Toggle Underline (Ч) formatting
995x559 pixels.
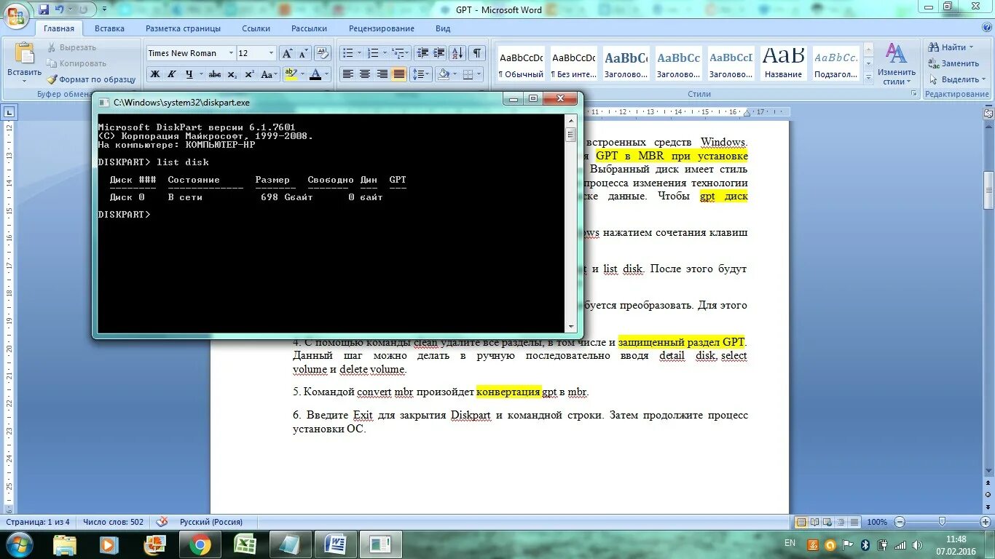click(189, 74)
